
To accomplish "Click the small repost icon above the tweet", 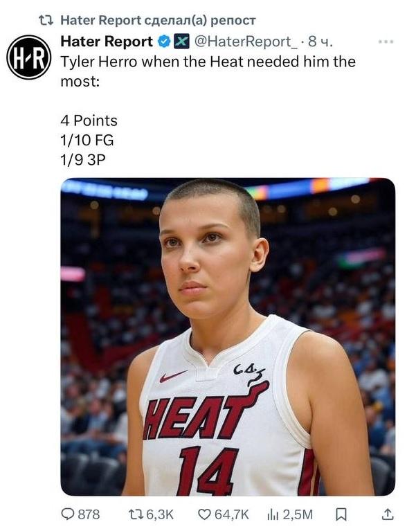I will (46, 20).
